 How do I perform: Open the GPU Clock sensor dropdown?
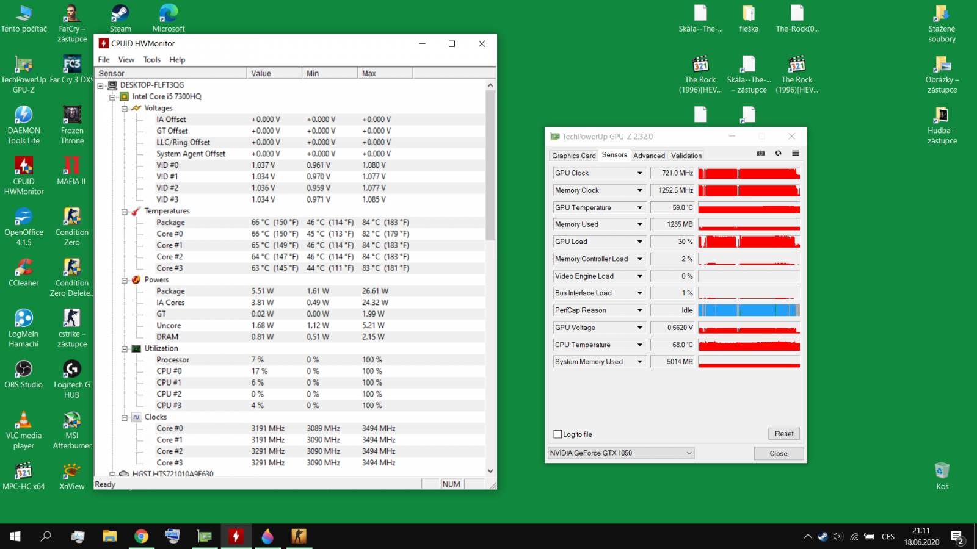640,173
